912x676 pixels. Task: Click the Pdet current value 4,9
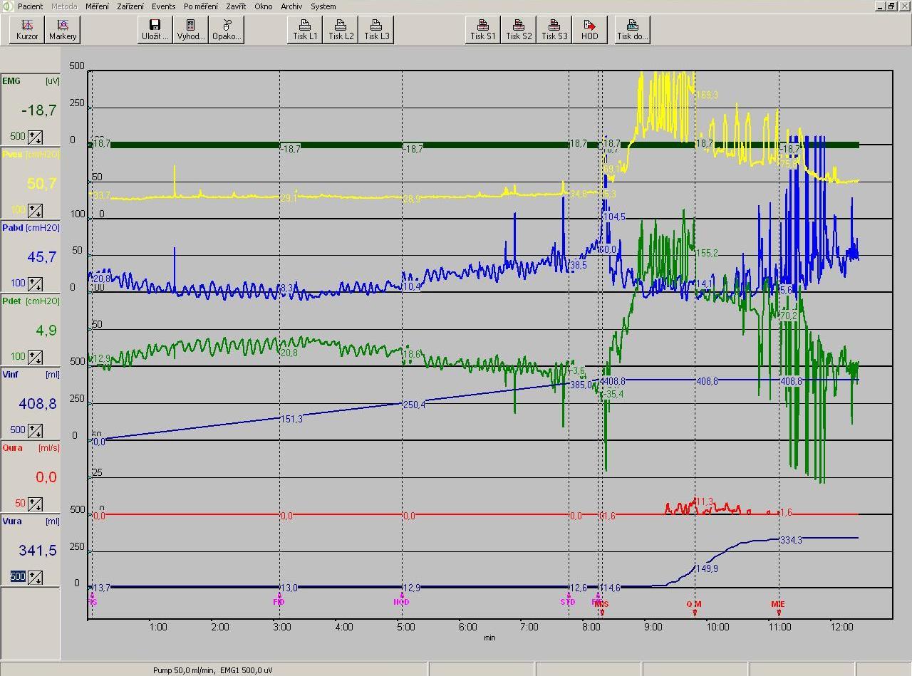click(46, 331)
